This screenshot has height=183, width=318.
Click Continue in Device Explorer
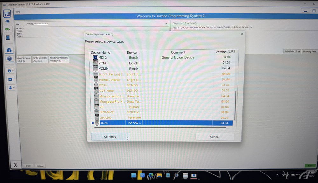[x=110, y=136]
